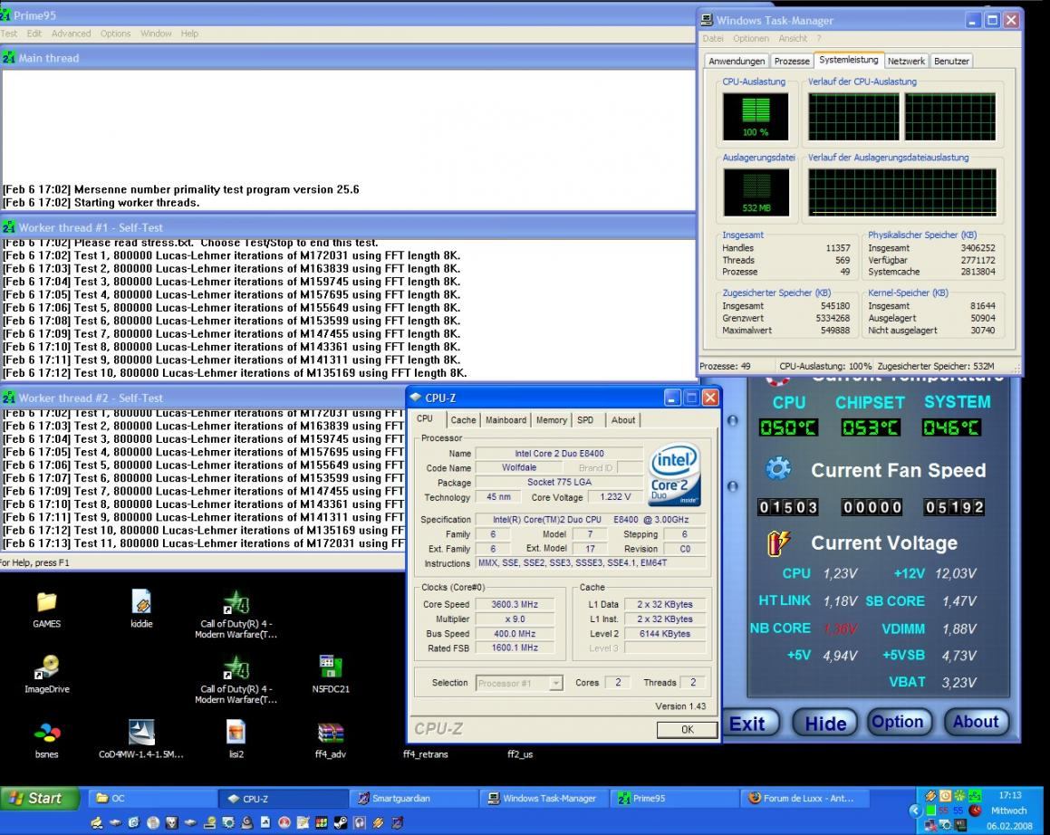Switch to the Mainboard tab in CPU-Z
This screenshot has width=1050, height=835.
pos(506,420)
